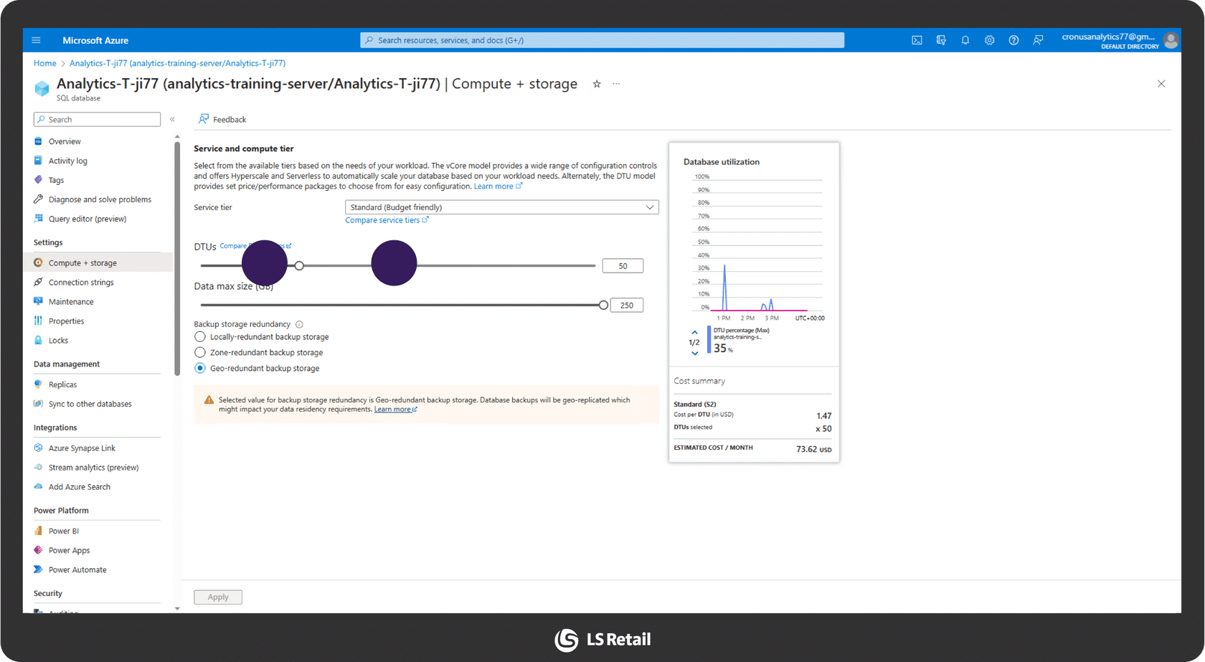Select Zone-redundant backup storage

[x=200, y=353]
